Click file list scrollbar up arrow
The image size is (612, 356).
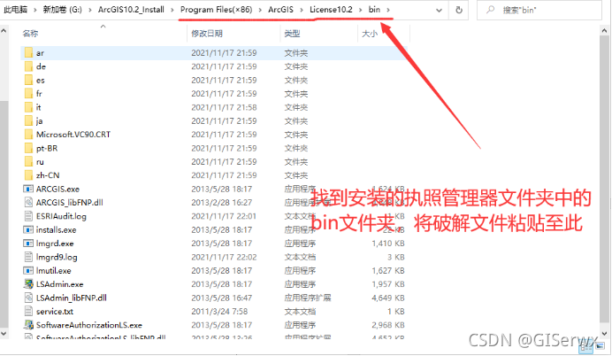click(x=605, y=31)
